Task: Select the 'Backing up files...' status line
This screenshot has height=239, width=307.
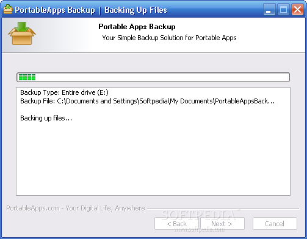Action: pos(46,118)
